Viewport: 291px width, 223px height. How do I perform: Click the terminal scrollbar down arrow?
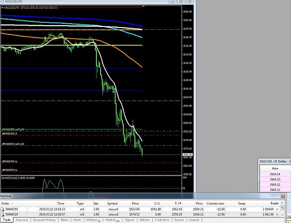pyautogui.click(x=282, y=215)
